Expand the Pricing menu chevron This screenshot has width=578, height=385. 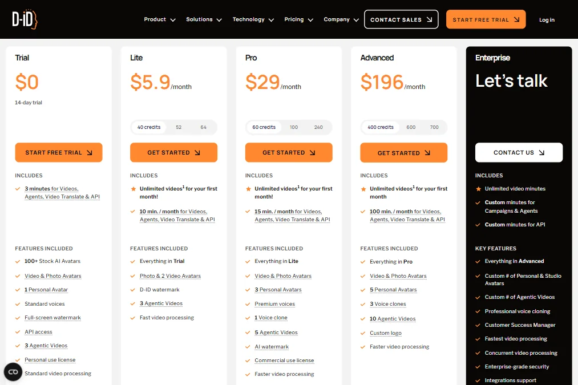(310, 20)
